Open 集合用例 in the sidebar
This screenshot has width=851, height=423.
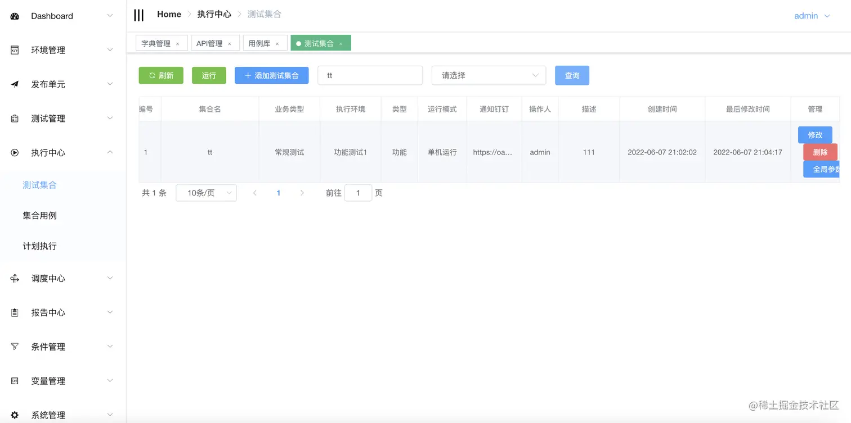tap(40, 215)
